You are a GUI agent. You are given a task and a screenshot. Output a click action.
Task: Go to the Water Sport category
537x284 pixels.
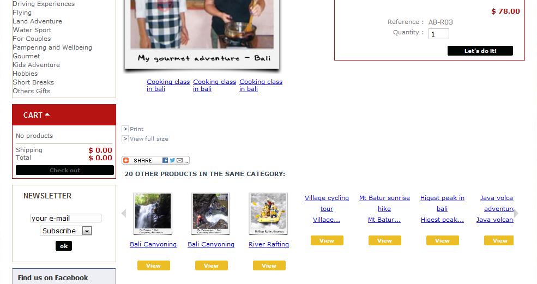32,30
